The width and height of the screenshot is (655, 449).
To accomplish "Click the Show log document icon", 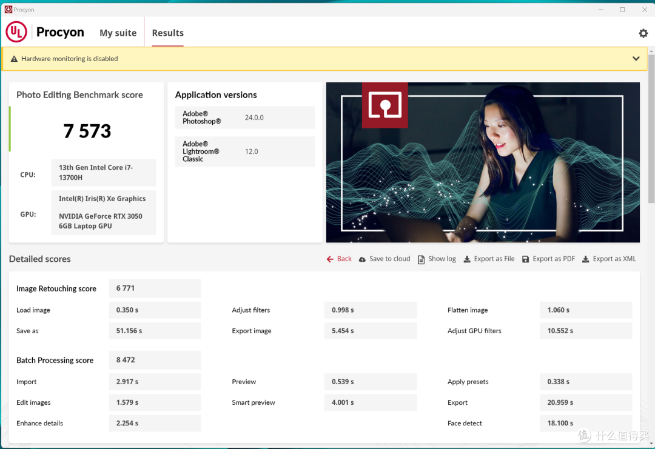I will 421,259.
